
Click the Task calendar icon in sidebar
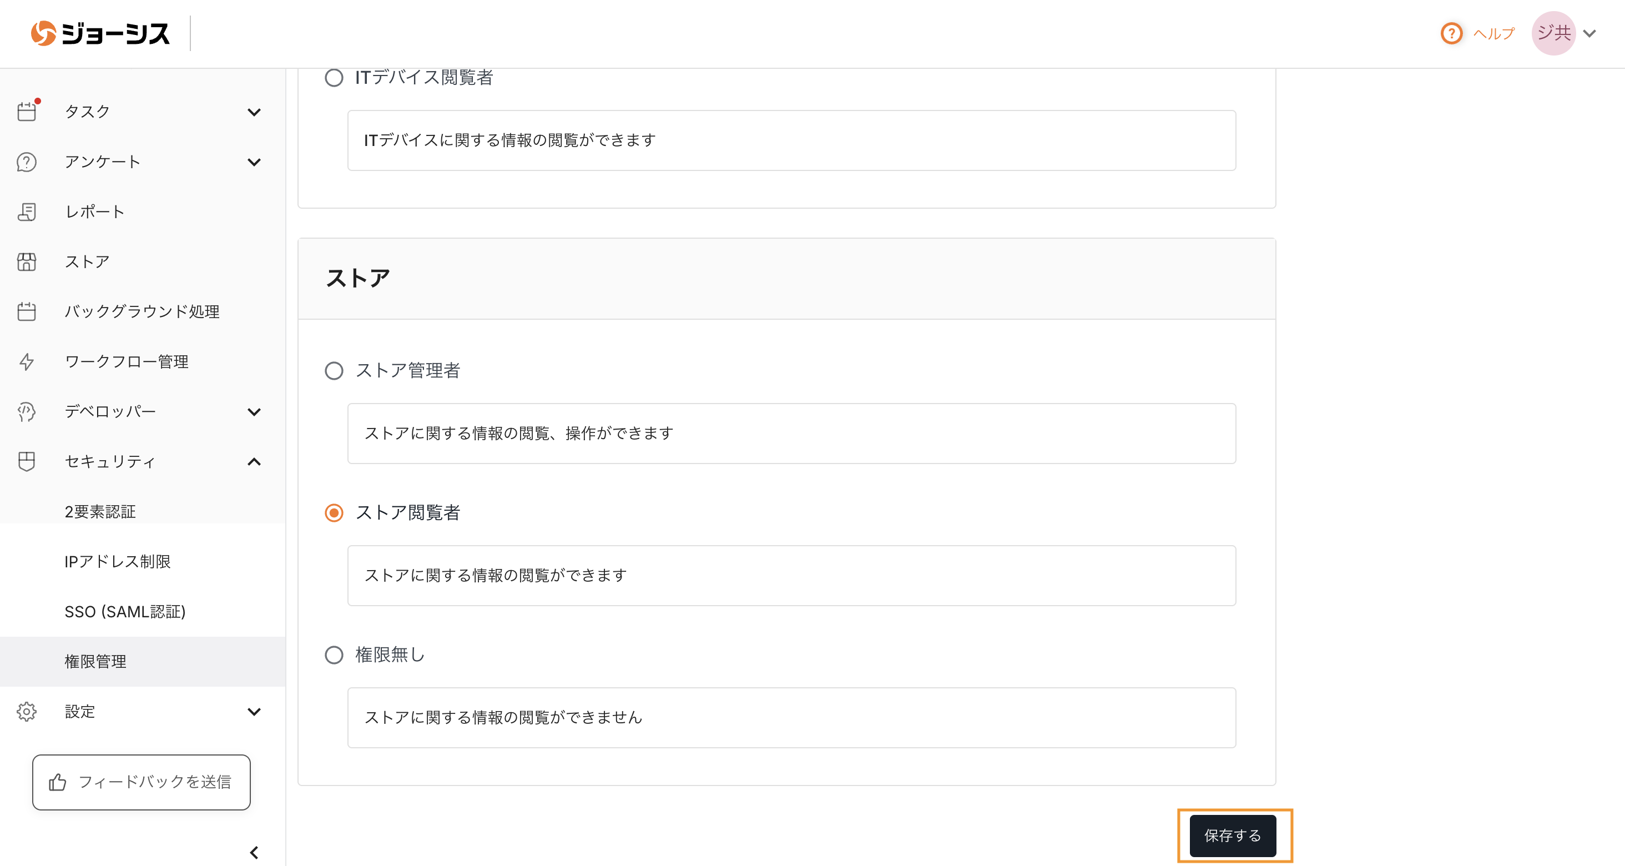[x=27, y=112]
